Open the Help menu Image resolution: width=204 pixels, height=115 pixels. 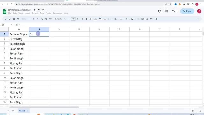coord(66,13)
